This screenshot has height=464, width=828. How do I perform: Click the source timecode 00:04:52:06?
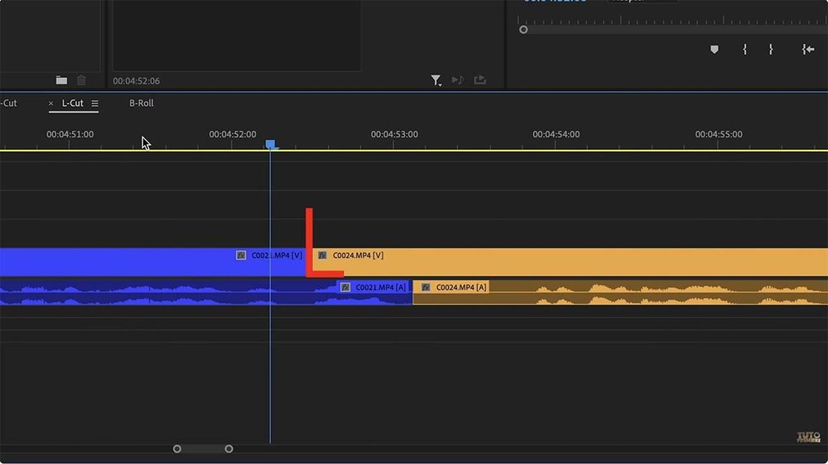coord(137,81)
